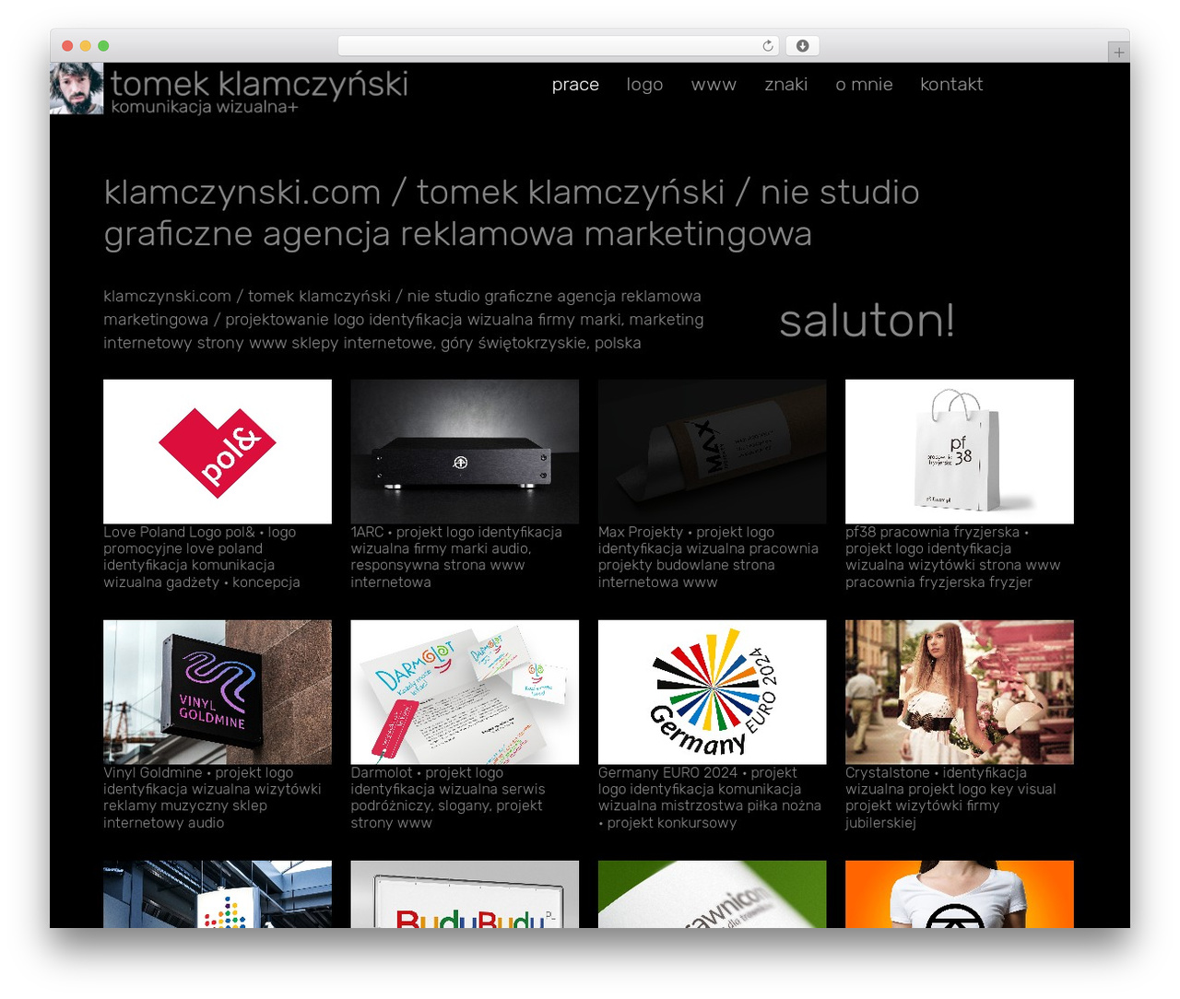The image size is (1180, 999).
Task: Open the 'Darmolot • projekt logo' caption link
Action: [448, 798]
